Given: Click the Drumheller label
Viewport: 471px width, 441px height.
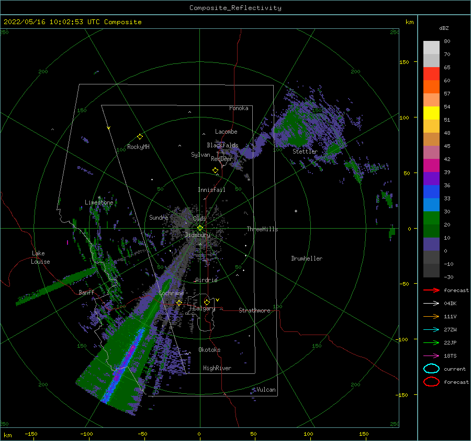Looking at the screenshot, I should (x=307, y=259).
